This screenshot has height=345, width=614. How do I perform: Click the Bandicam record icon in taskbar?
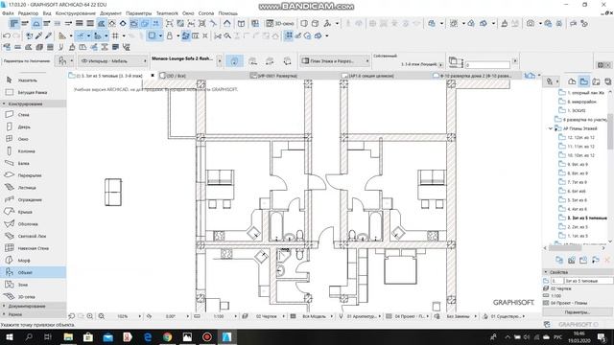tap(207, 336)
